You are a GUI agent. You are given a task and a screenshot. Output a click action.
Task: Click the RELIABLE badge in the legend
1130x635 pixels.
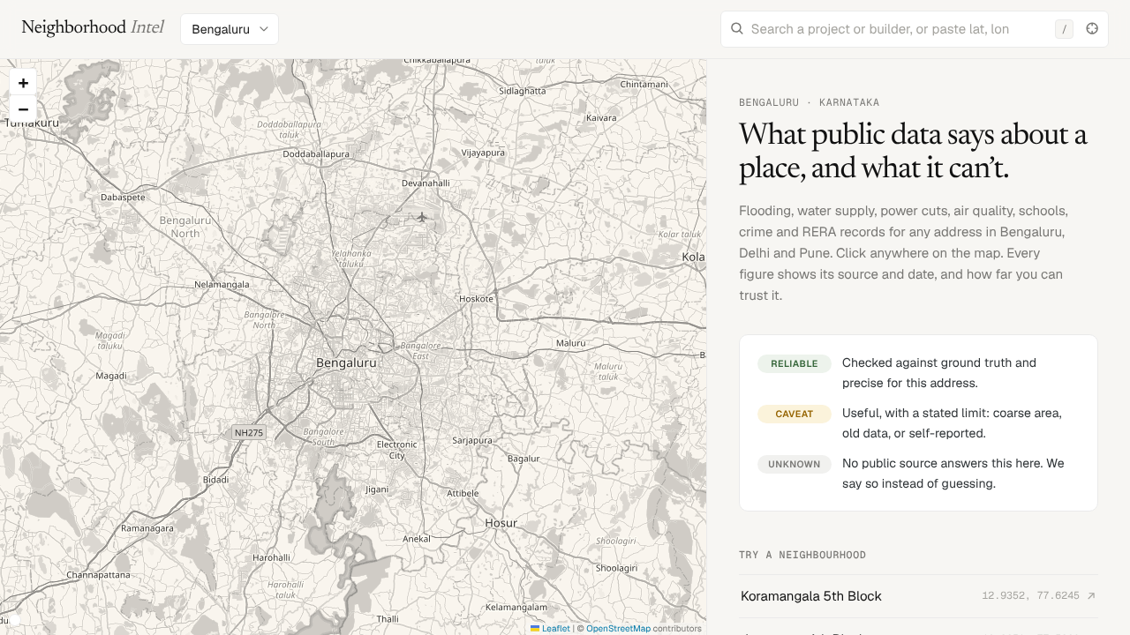(795, 363)
